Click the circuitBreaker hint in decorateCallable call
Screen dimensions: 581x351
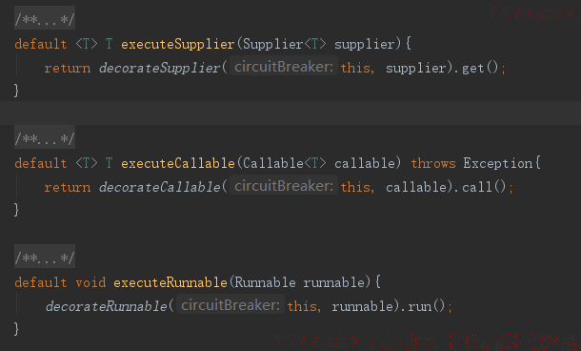[284, 186]
